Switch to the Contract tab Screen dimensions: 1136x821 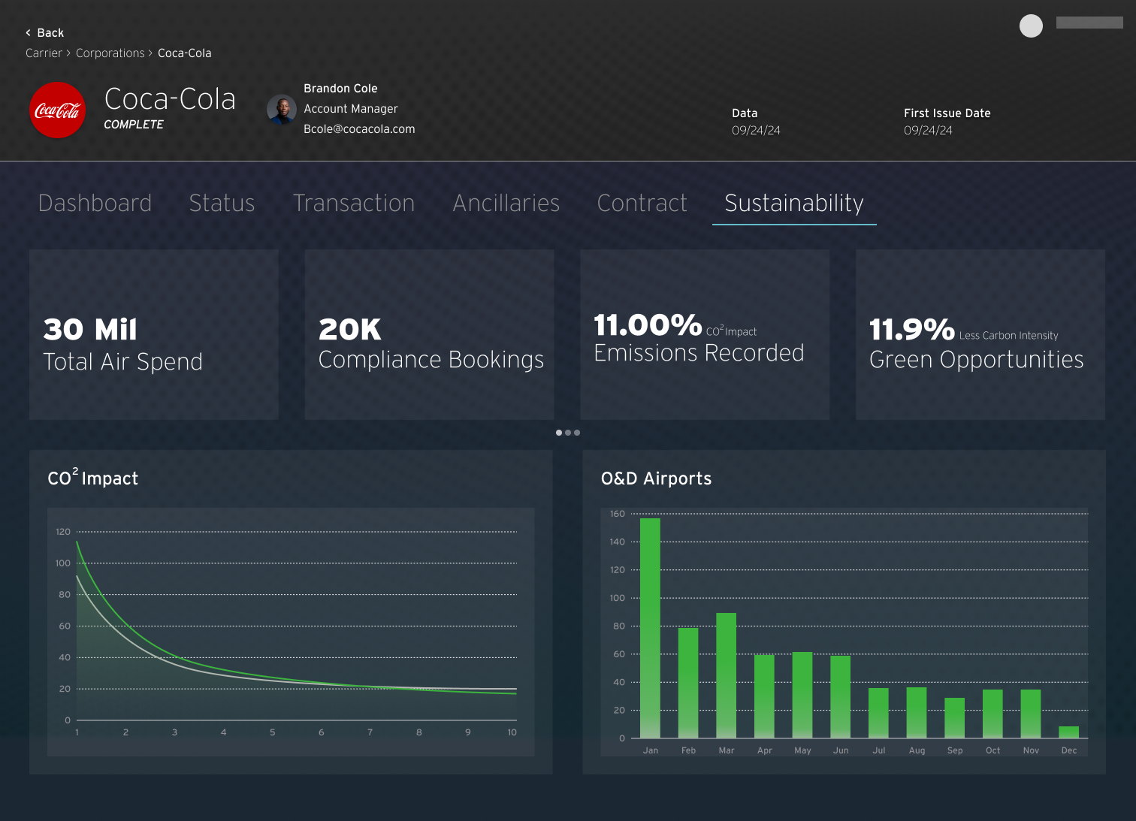point(642,203)
